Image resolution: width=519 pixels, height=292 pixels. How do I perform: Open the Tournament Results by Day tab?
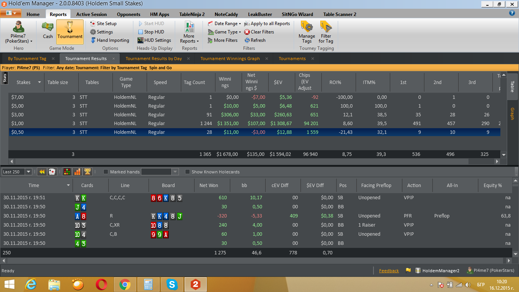(154, 59)
